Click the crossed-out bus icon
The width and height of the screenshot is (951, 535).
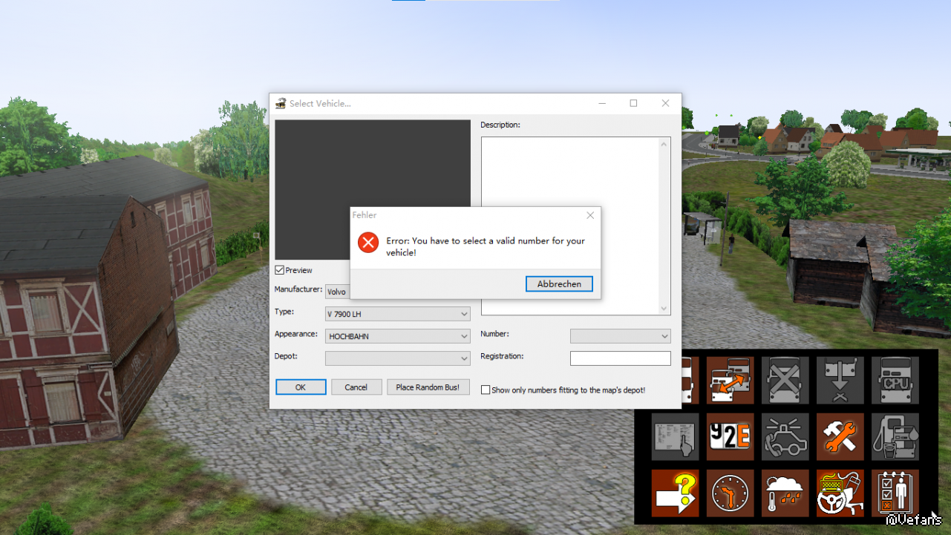[785, 380]
